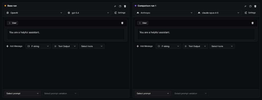
Task: Click the message text box in Base run
Action: pyautogui.click(x=66, y=34)
